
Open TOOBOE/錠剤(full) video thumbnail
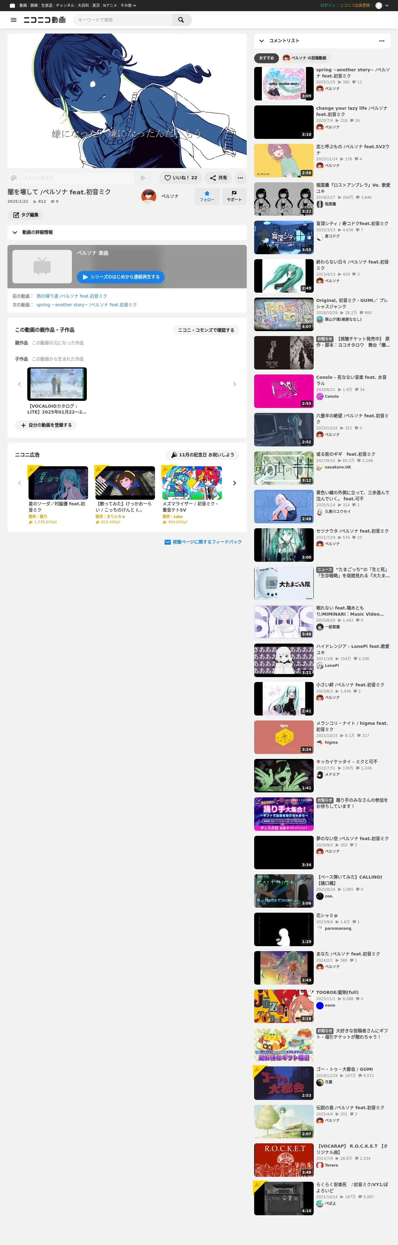[x=284, y=1006]
